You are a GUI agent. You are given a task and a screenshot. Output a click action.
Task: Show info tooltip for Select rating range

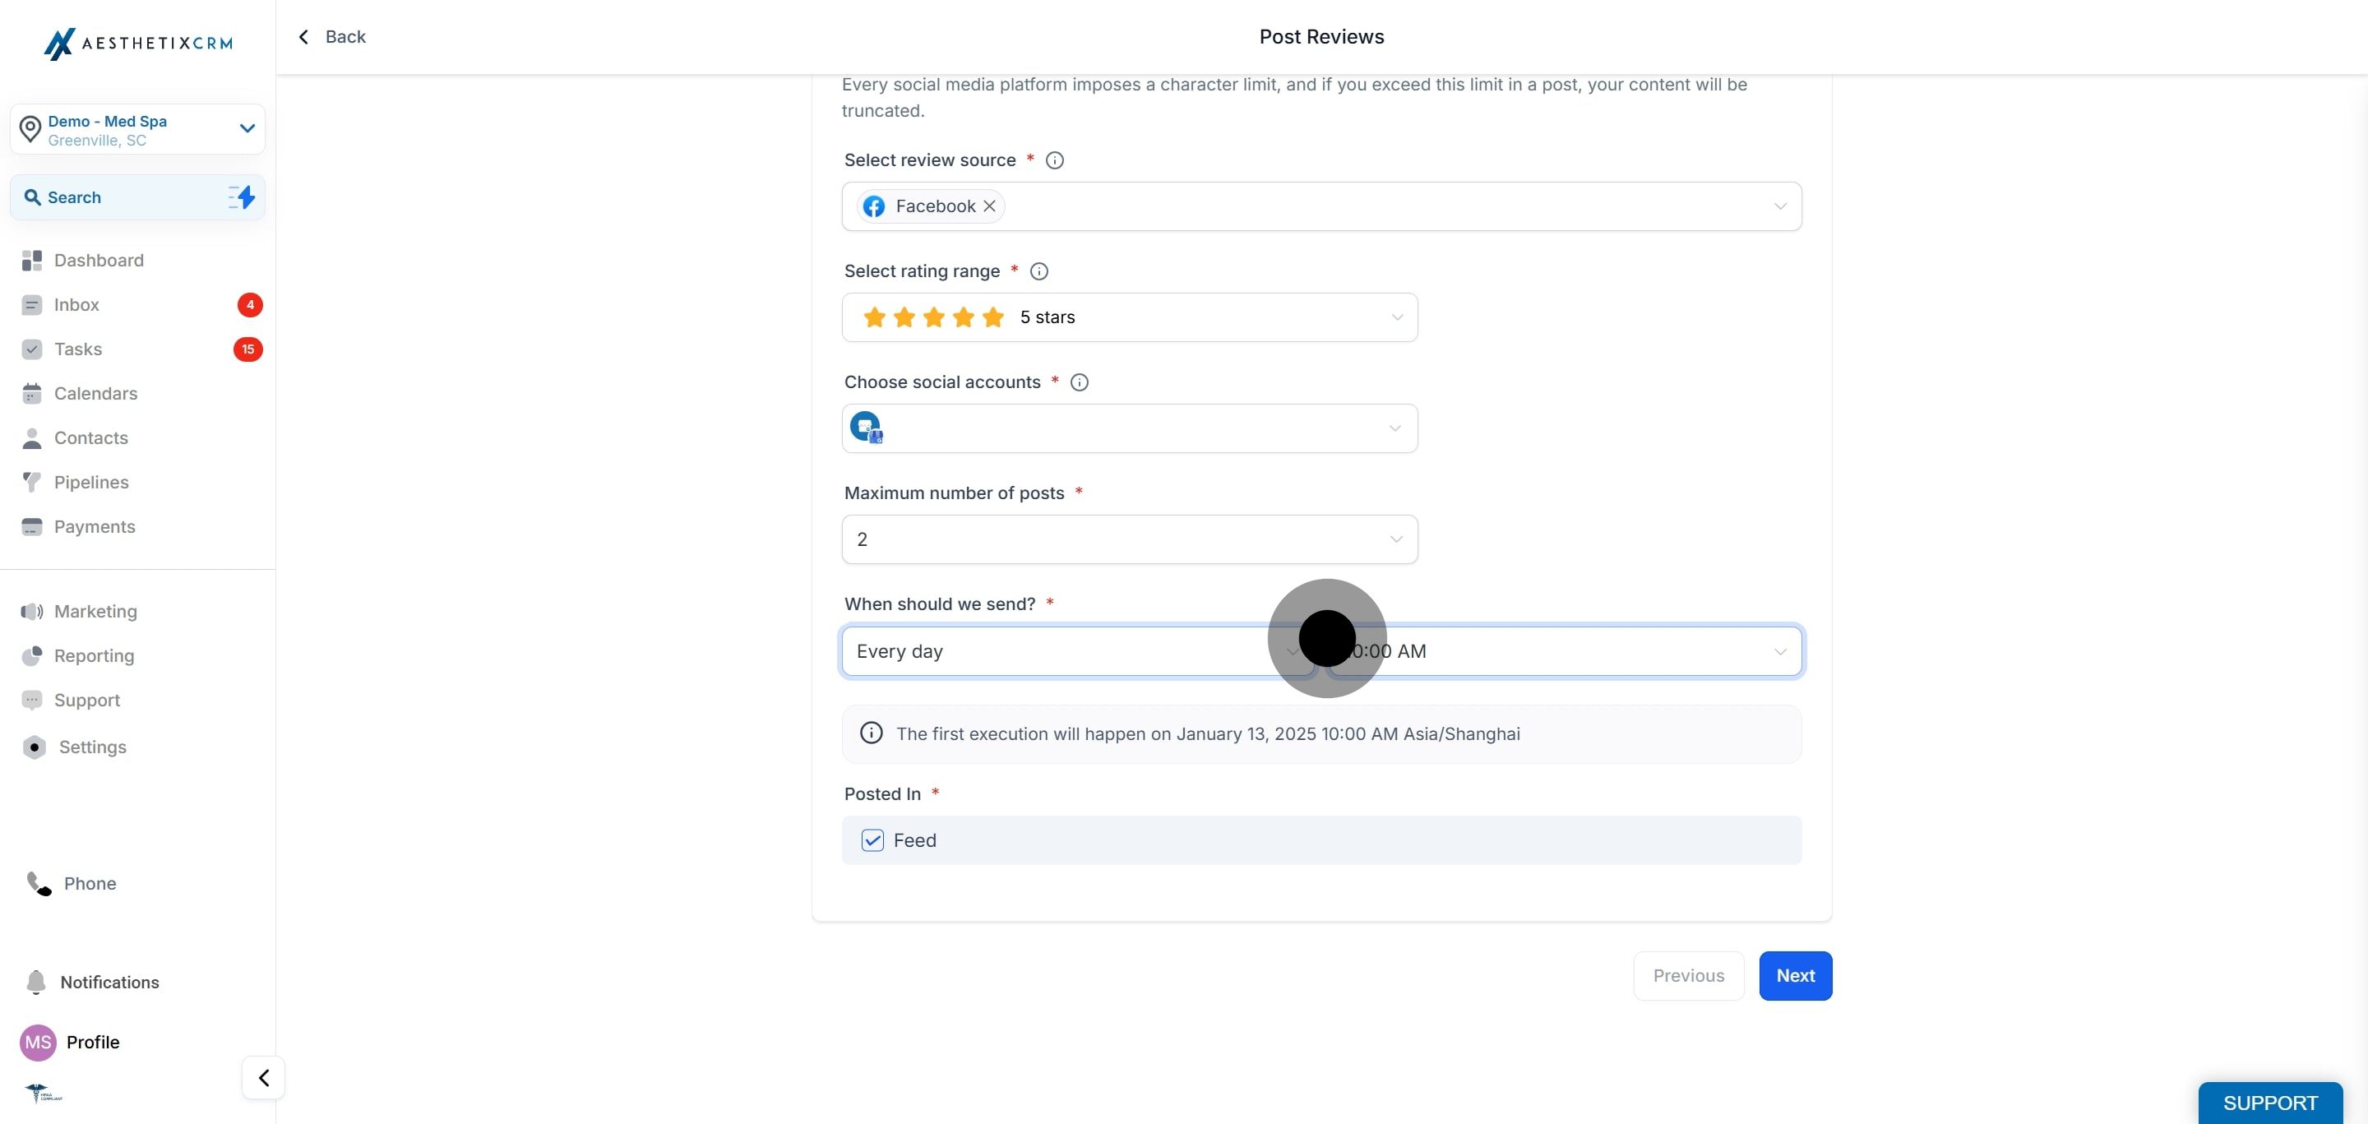1038,271
